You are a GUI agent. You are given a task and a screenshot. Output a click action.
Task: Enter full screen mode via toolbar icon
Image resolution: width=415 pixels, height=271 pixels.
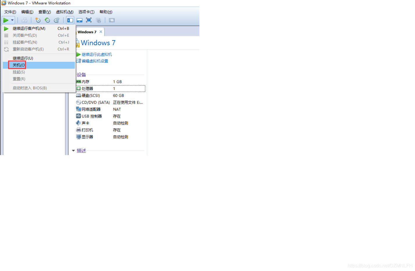point(89,20)
